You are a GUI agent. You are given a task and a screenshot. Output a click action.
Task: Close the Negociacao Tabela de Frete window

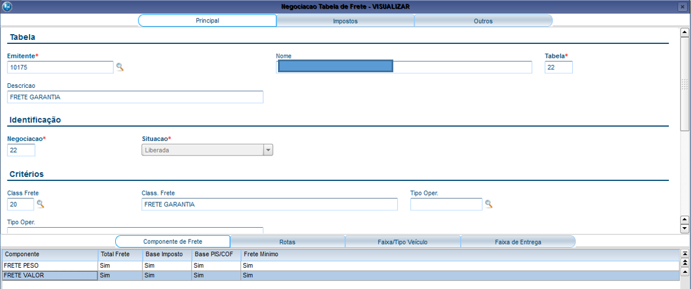(683, 7)
